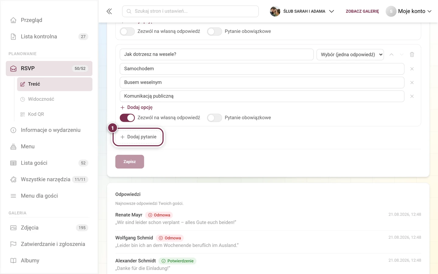This screenshot has height=274, width=438.
Task: Open the 'Moje konto' account menu
Action: [408, 11]
